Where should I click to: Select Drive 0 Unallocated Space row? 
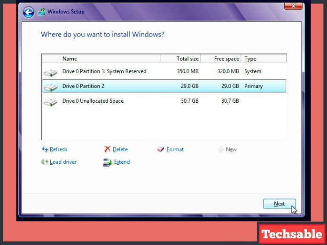tap(164, 101)
